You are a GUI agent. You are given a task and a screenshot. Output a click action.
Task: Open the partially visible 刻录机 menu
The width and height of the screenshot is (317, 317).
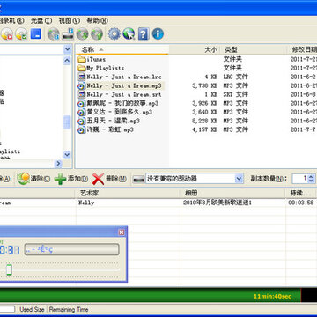tap(12, 21)
